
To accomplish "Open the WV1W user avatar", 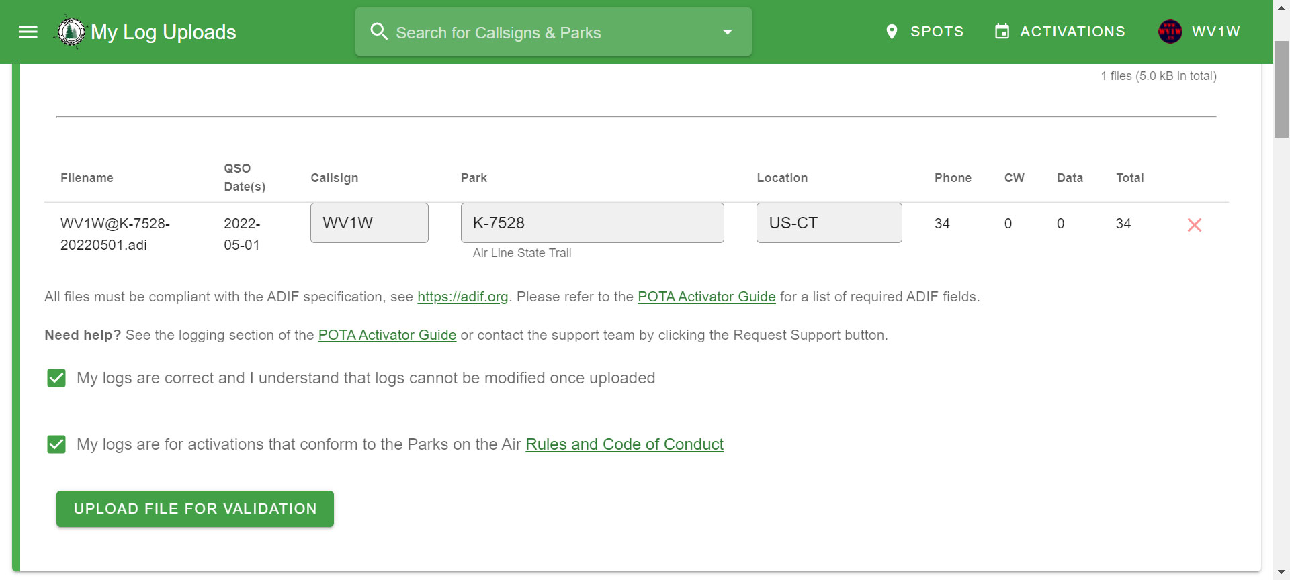I will tap(1170, 32).
